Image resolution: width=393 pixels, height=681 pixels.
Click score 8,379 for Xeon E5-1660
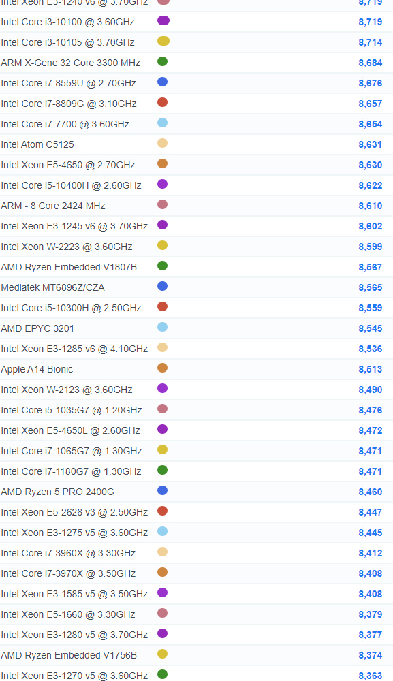(371, 614)
